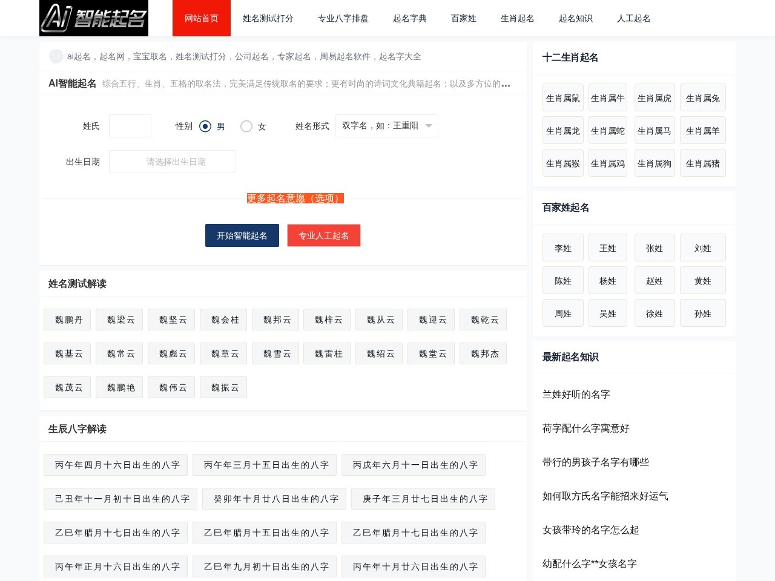Screen dimensions: 775x581
Task: Choose 生肖属猴 zodiac button
Action: (x=563, y=163)
